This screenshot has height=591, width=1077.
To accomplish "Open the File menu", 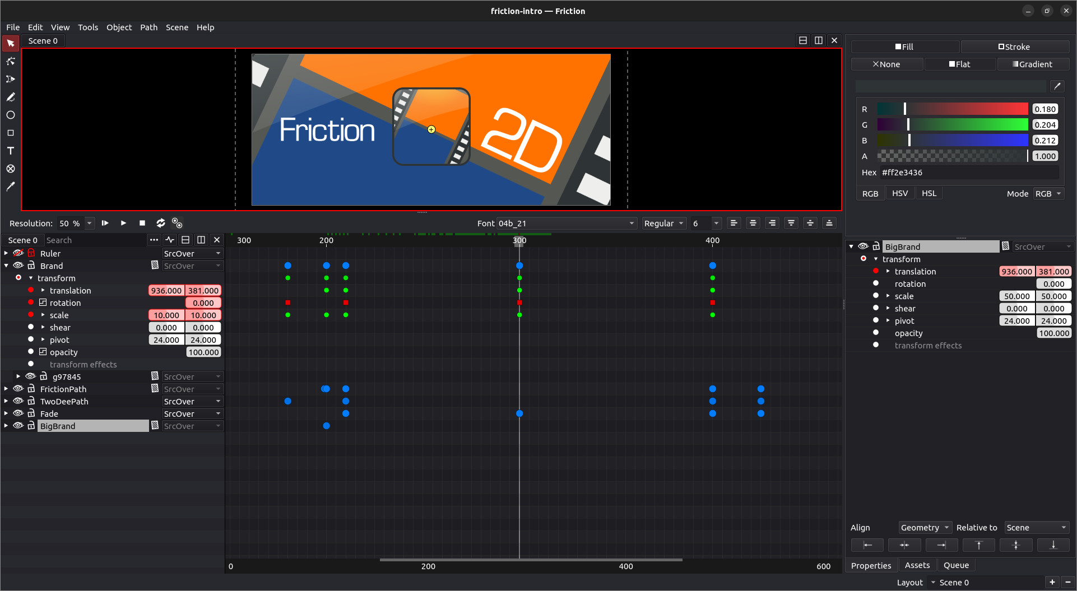I will point(13,27).
